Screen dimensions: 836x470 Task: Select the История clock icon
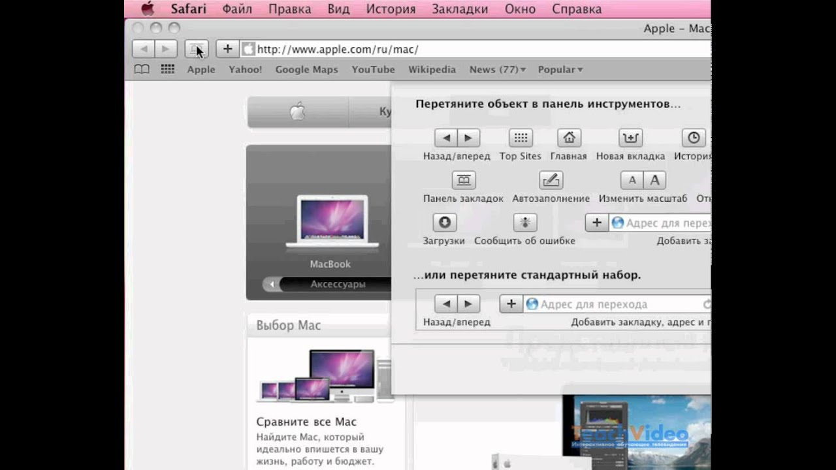click(x=694, y=138)
